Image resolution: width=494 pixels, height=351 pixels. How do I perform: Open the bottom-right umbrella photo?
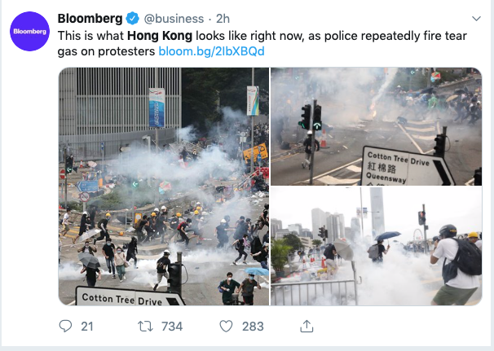(376, 246)
